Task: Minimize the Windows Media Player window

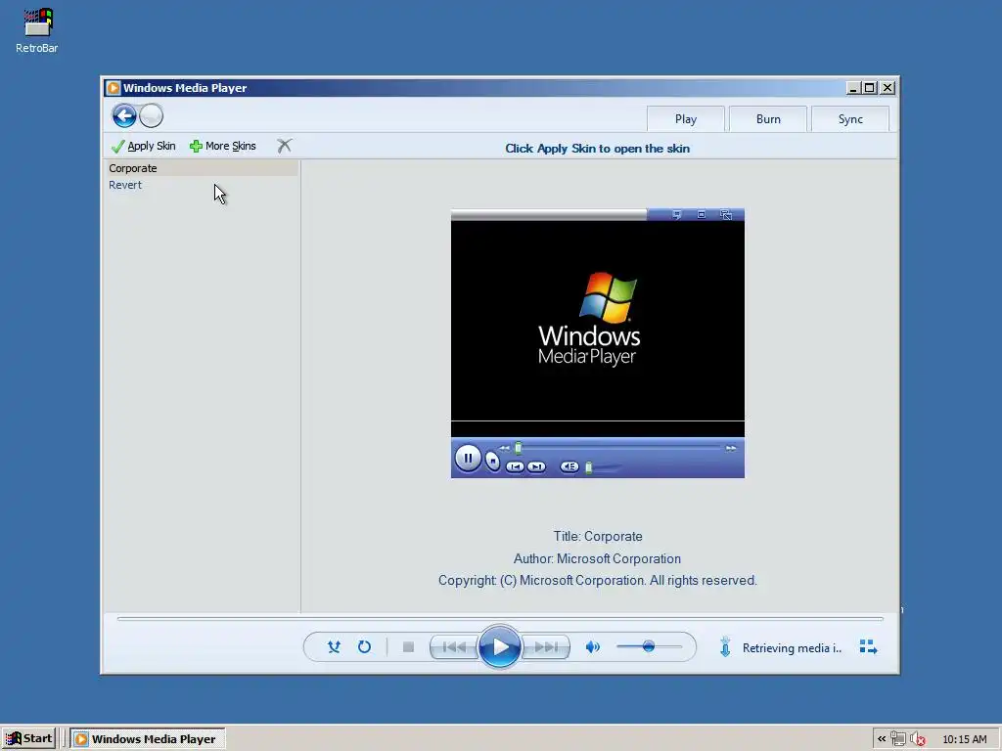Action: 852,88
